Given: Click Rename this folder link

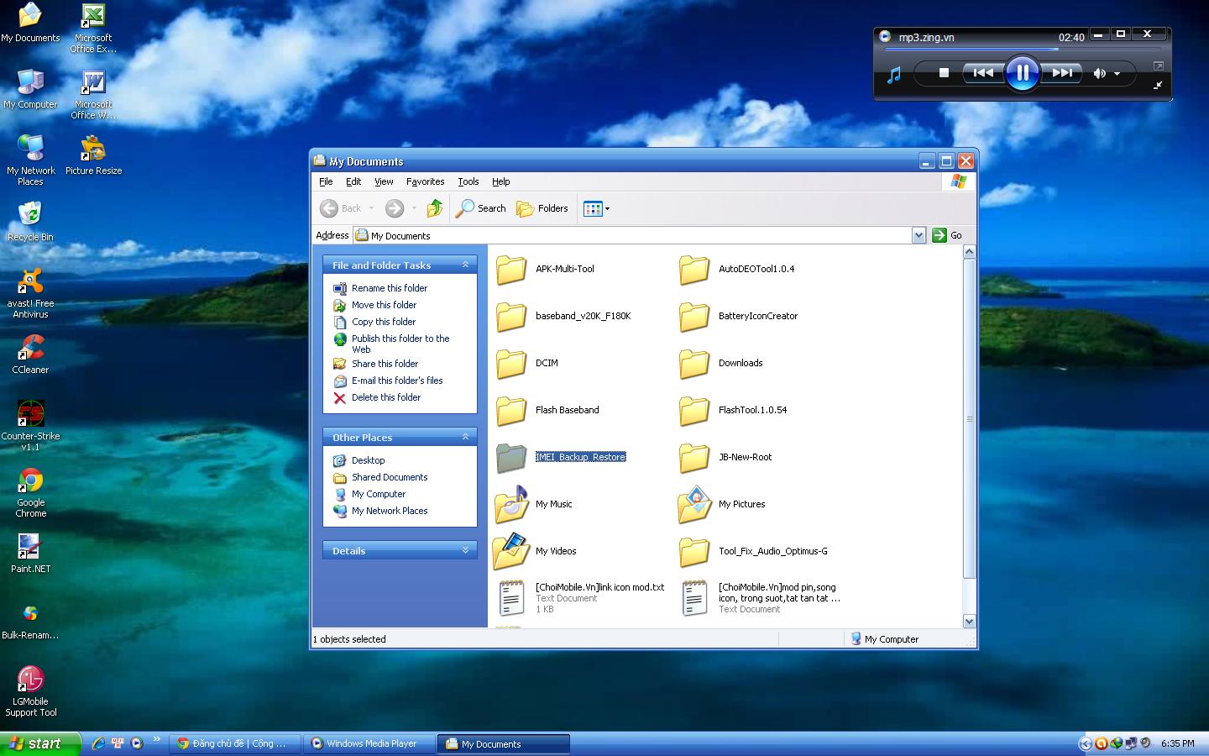Looking at the screenshot, I should 390,288.
